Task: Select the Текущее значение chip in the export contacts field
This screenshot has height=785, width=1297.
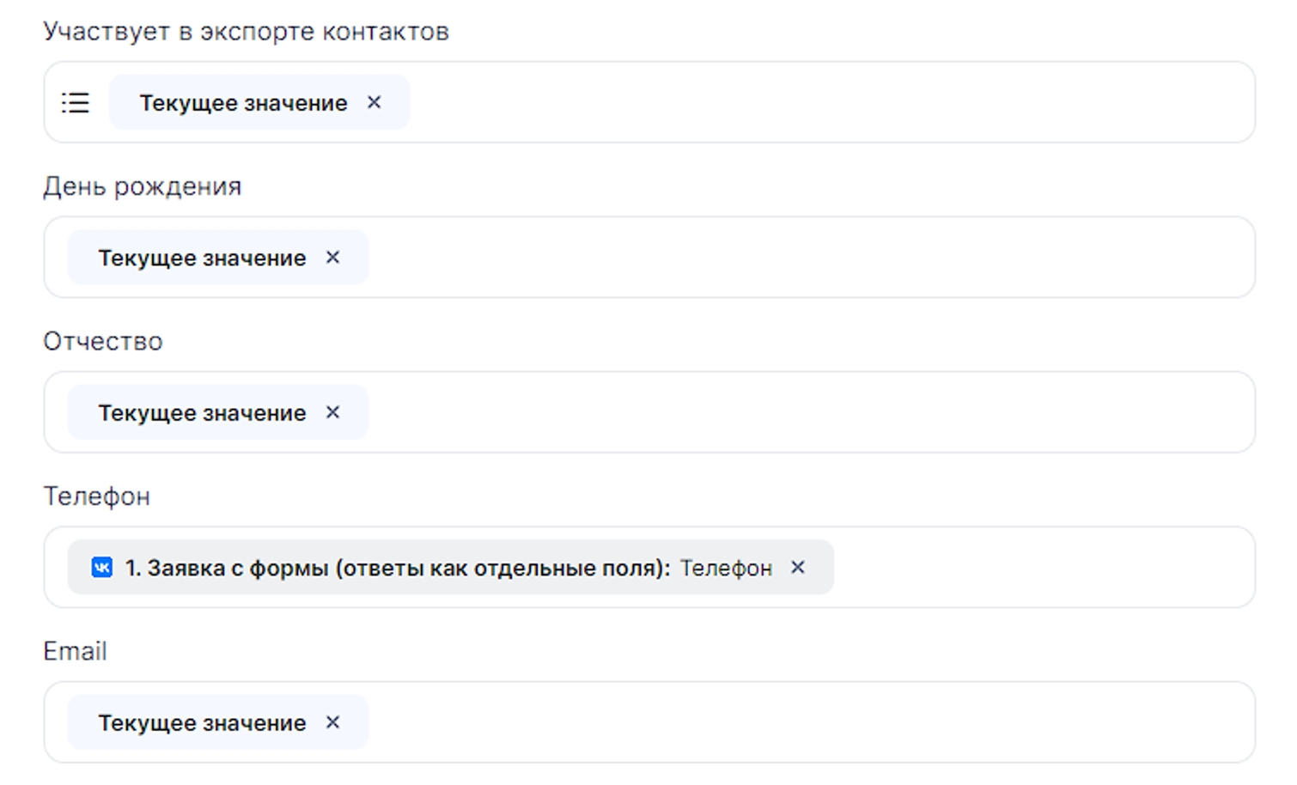Action: tap(243, 103)
